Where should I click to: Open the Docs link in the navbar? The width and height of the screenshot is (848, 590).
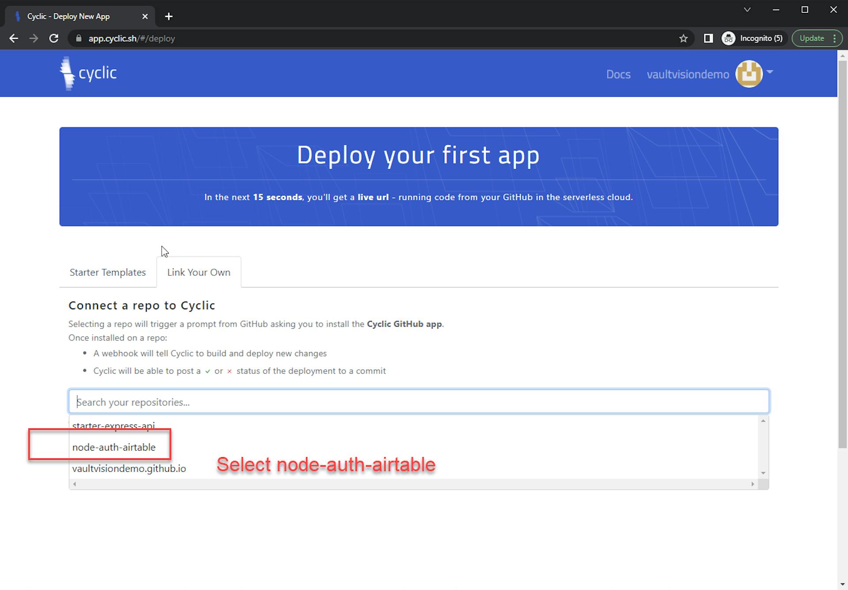pos(618,74)
